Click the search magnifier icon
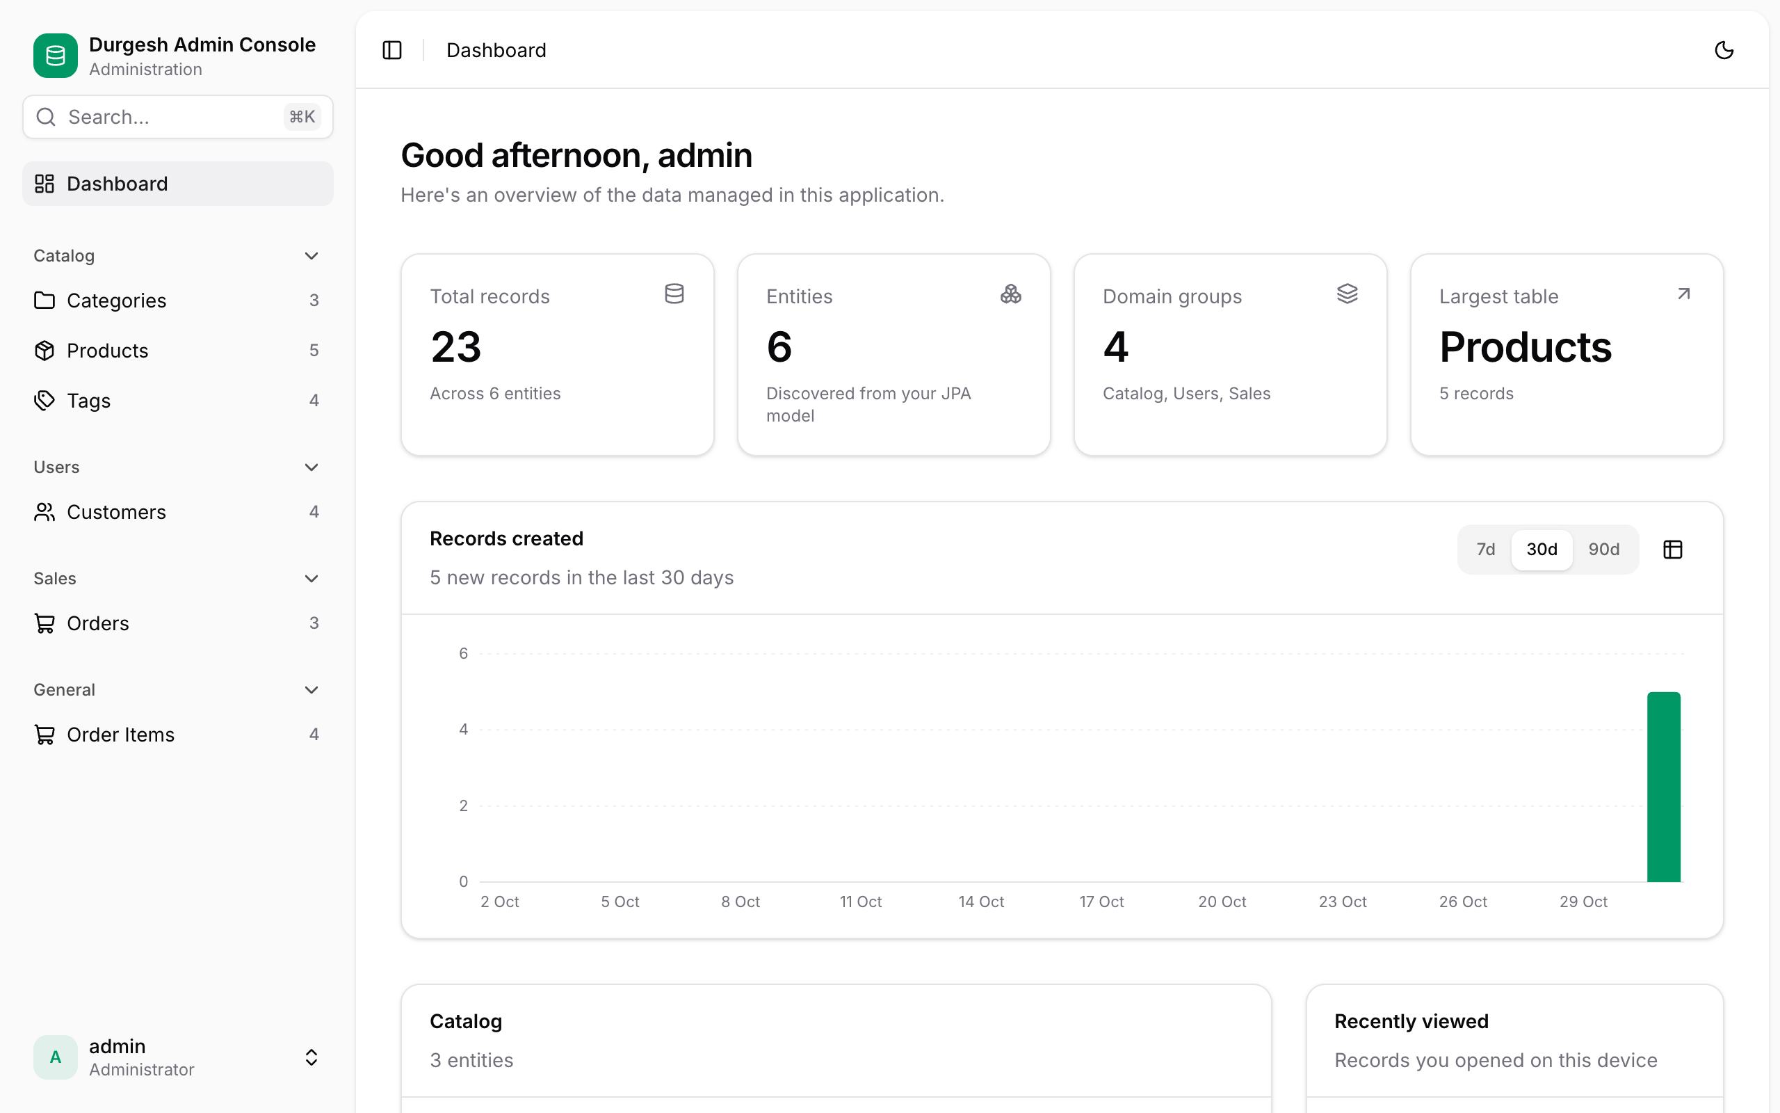 pos(46,117)
